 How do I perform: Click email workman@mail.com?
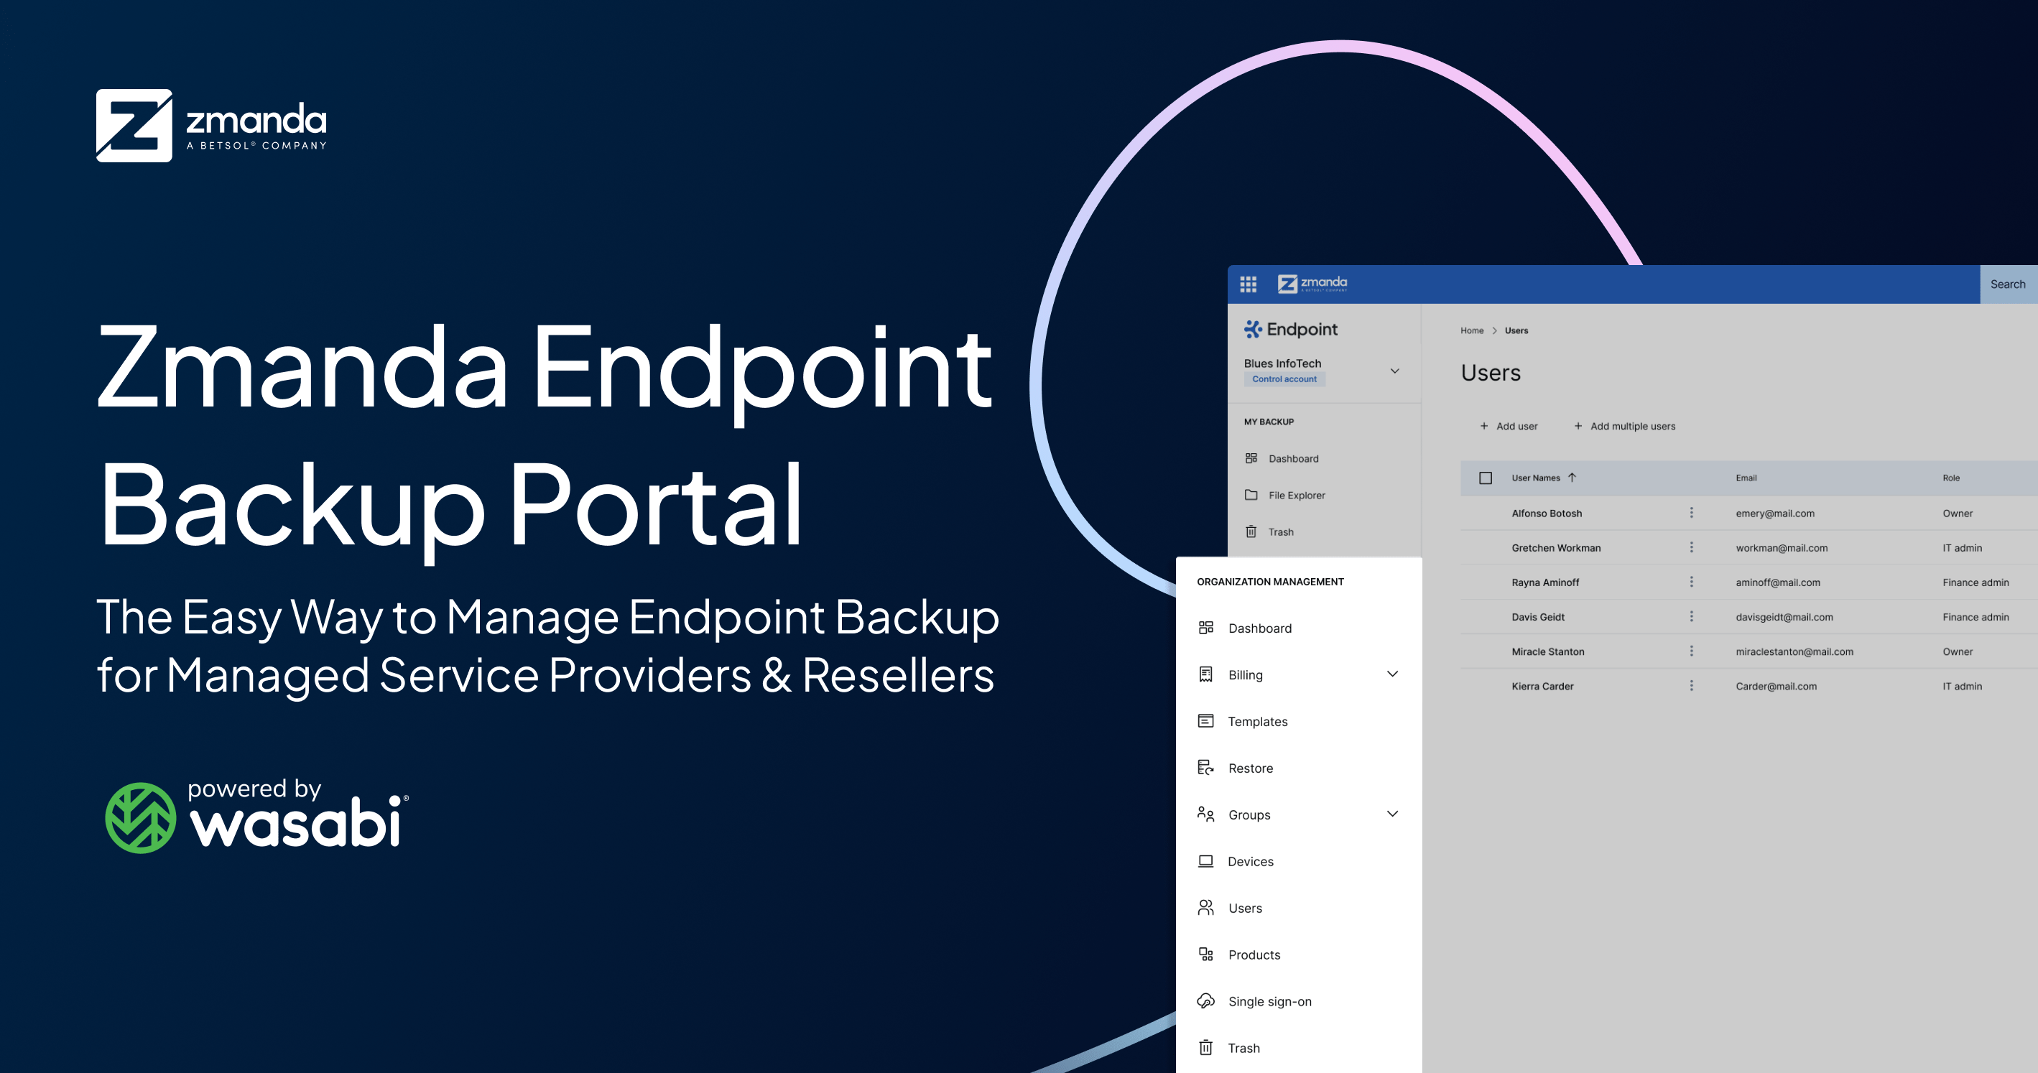tap(1781, 548)
